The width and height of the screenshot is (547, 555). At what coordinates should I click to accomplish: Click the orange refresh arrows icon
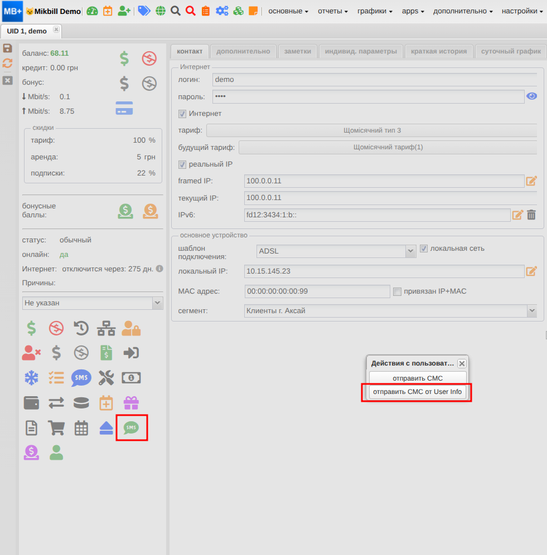tap(7, 64)
